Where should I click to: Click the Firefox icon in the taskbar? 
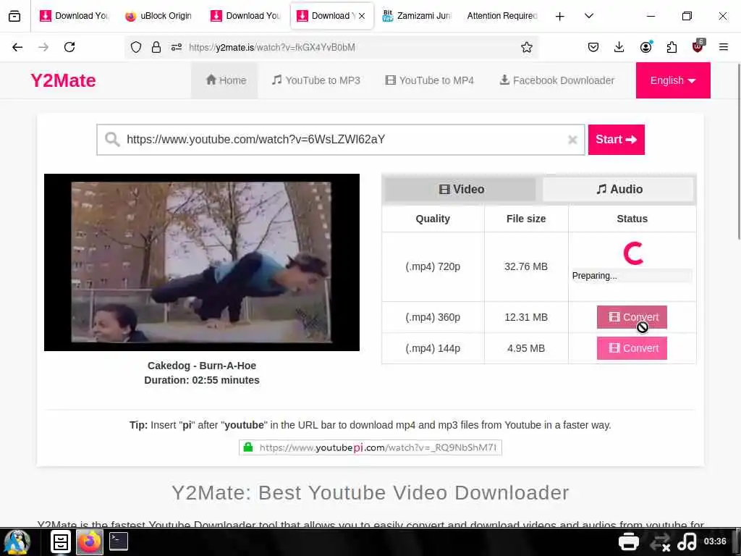click(89, 542)
